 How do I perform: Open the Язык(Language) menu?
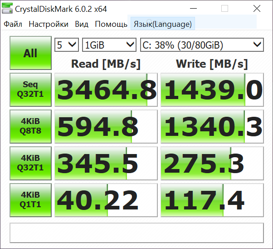point(163,24)
